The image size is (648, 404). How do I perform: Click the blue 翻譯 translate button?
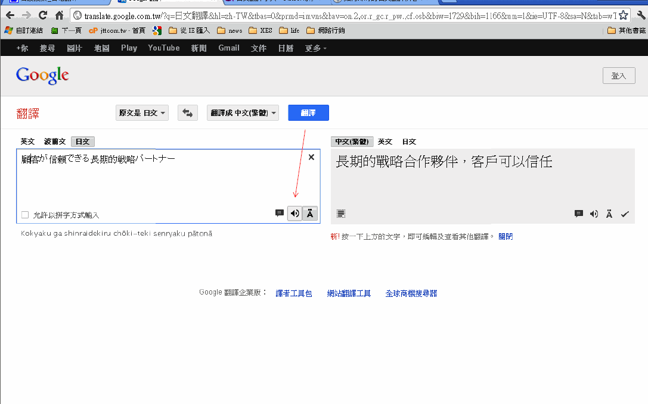click(x=308, y=112)
